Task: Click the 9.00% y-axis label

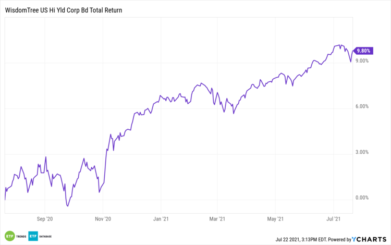Action: pos(361,60)
